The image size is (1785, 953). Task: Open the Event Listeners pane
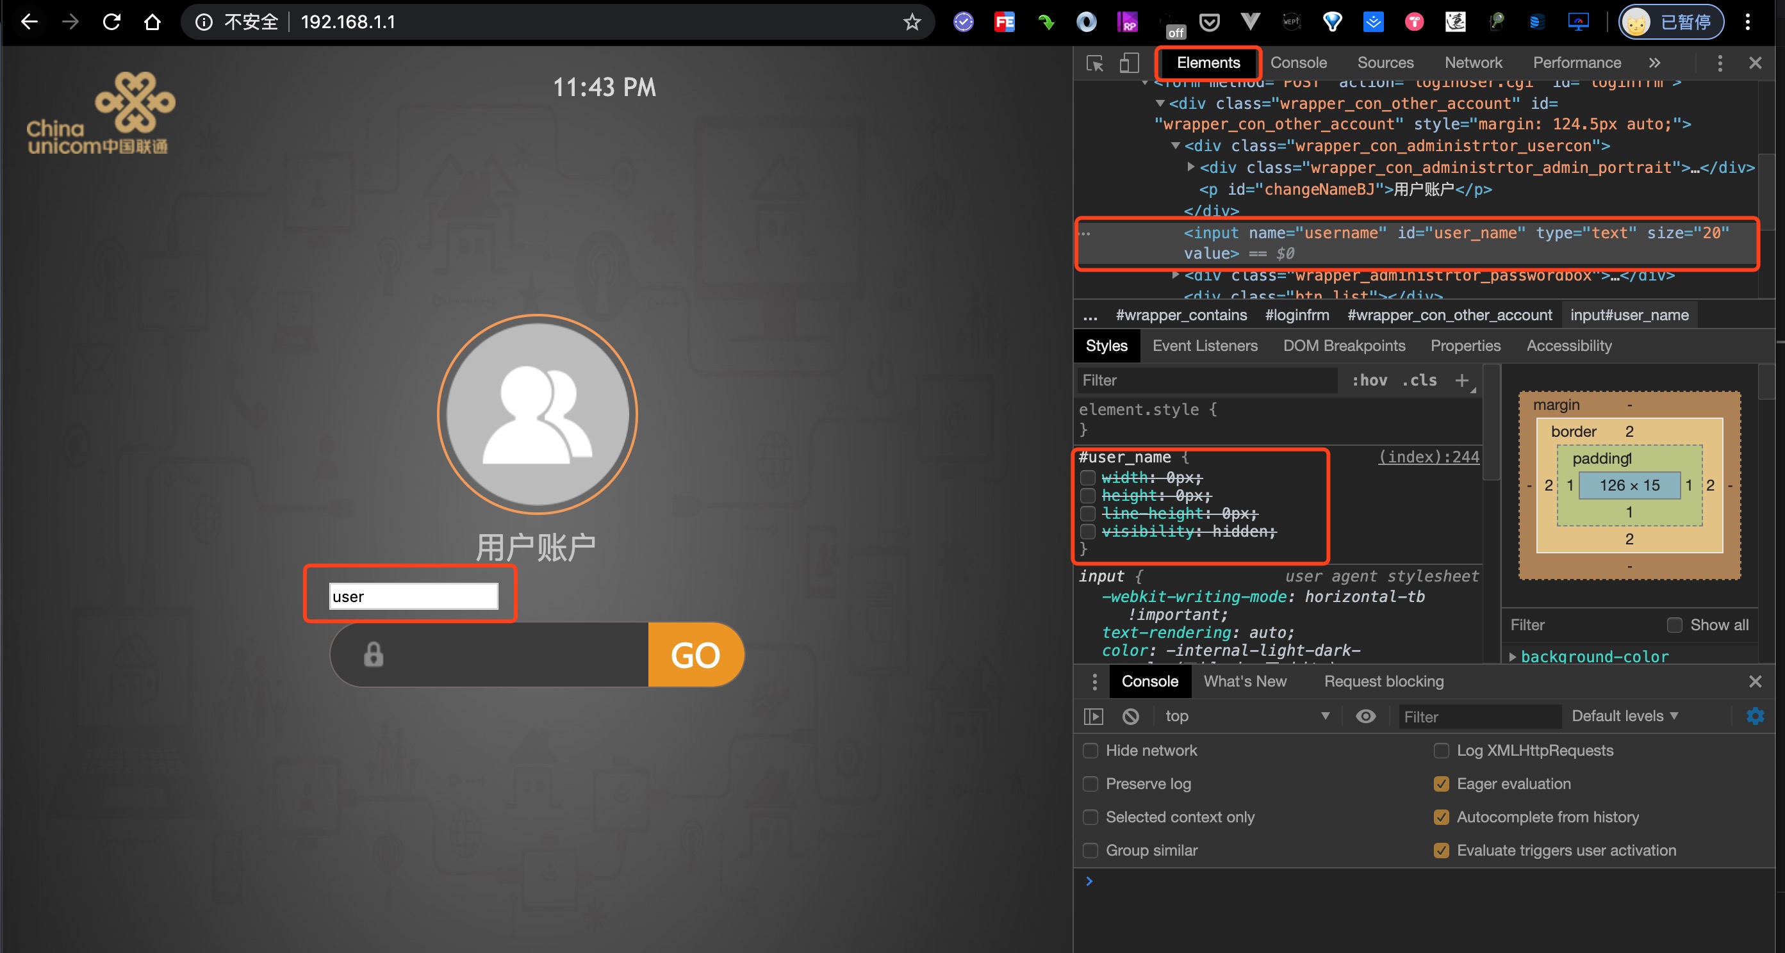click(1205, 346)
